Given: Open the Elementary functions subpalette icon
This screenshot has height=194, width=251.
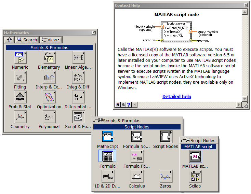Looking at the screenshot, I should tap(49, 57).
